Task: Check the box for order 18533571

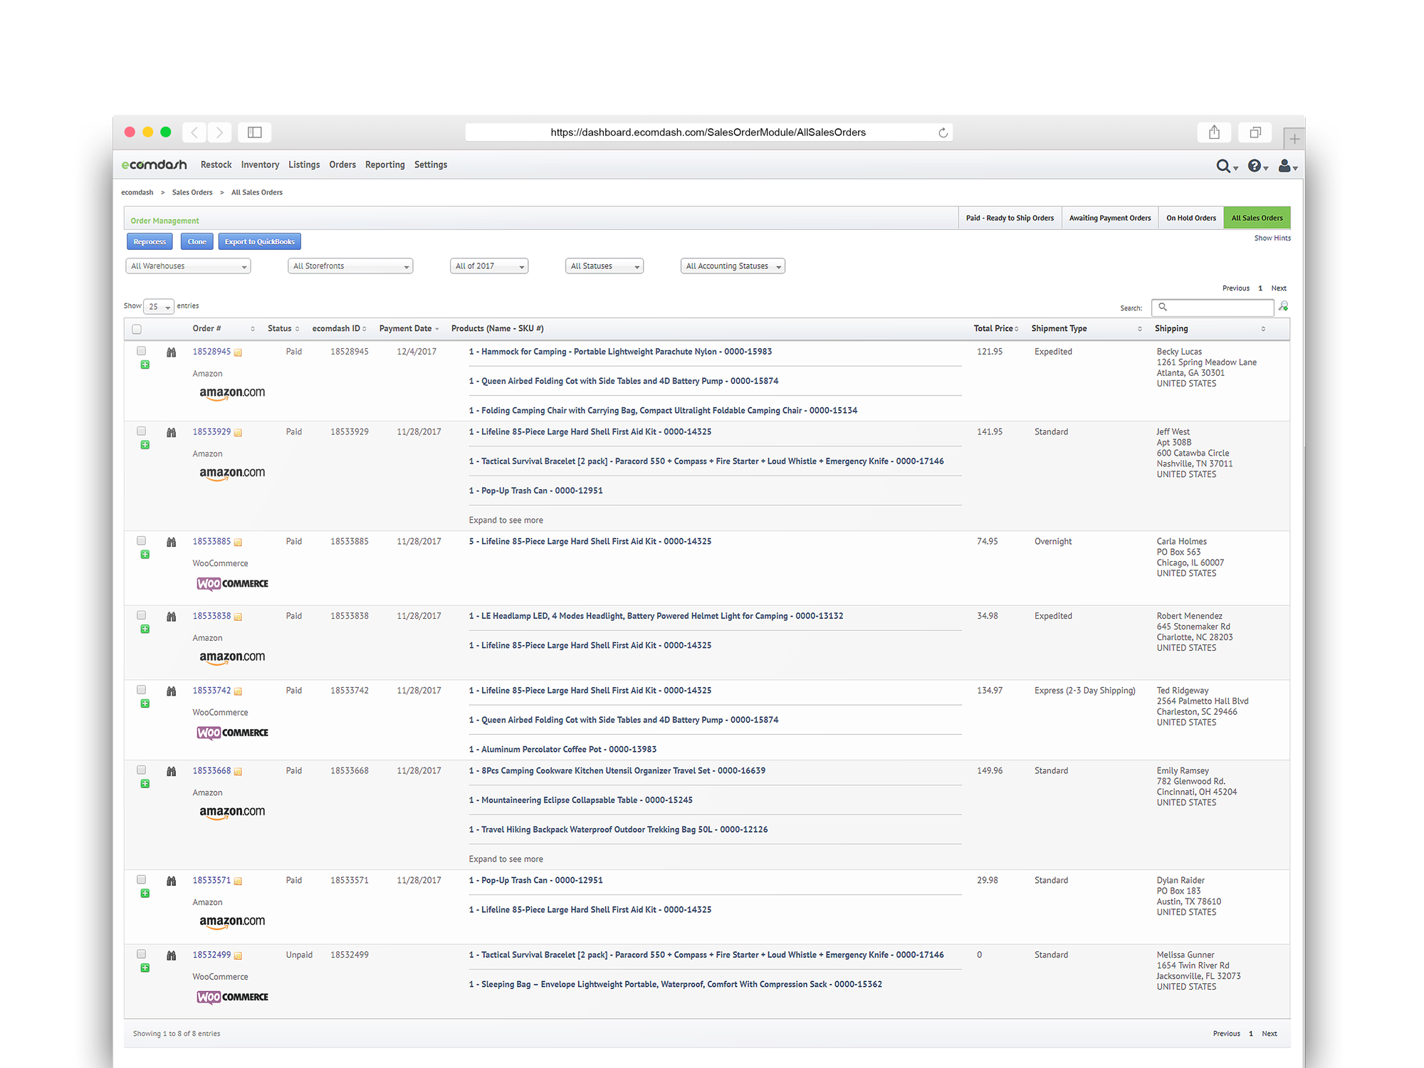Action: coord(141,880)
